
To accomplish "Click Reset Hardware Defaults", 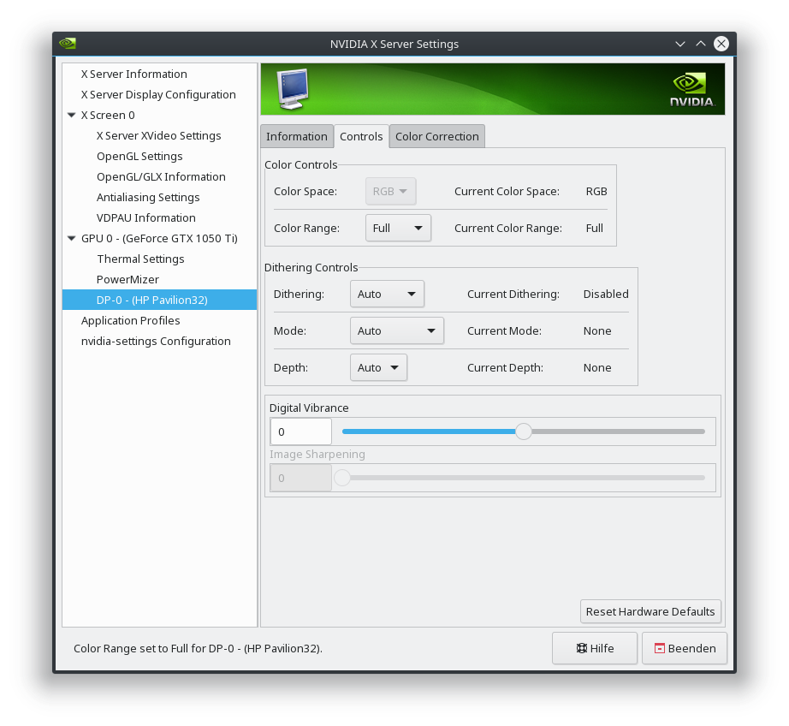I will pyautogui.click(x=650, y=611).
